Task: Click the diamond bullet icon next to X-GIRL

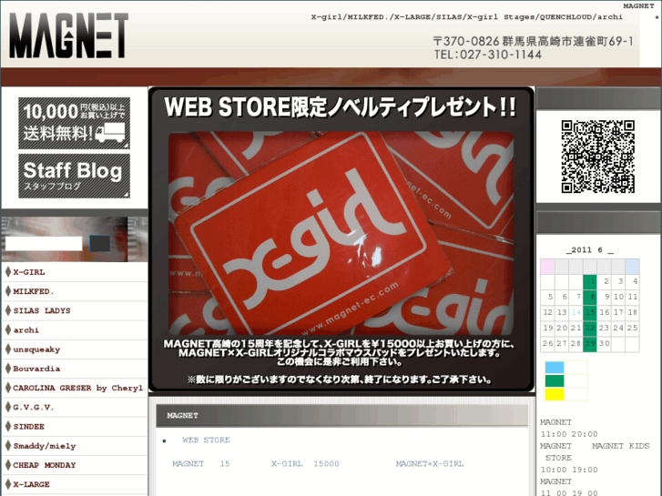Action: pos(7,272)
